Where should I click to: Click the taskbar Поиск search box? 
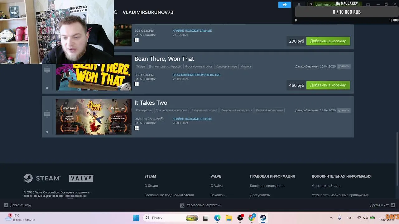click(171, 218)
